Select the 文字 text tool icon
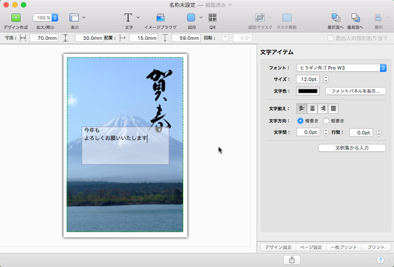394x267 pixels. (128, 17)
